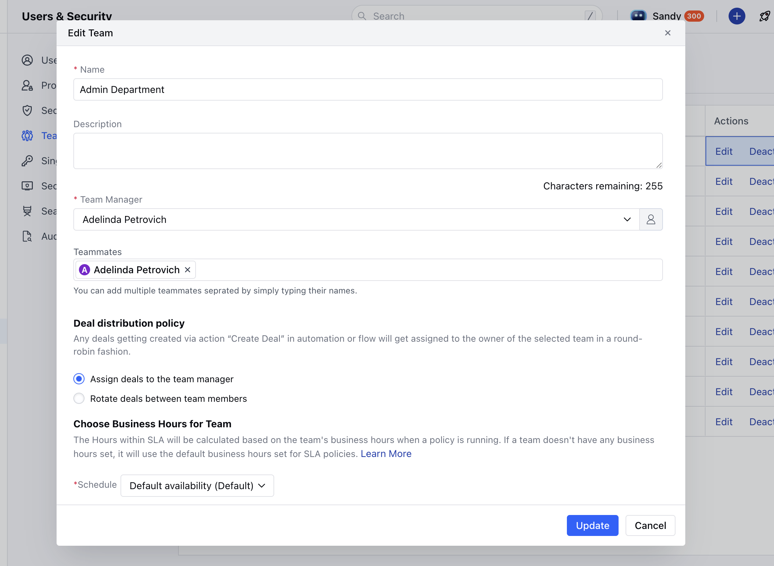
Task: Click the Sandy 300 points badge
Action: click(x=694, y=16)
